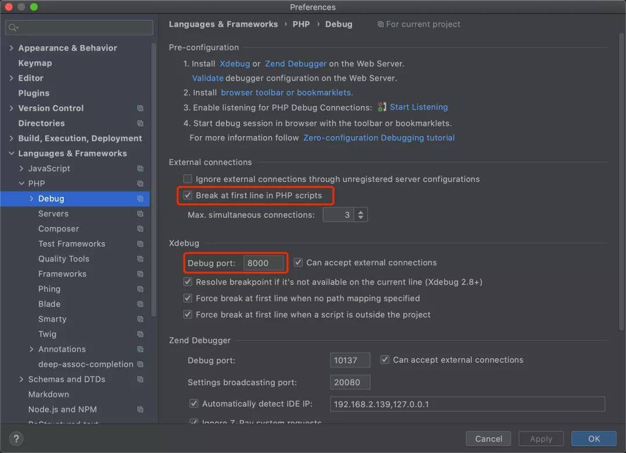Toggle Automatically detect IDE IP checkbox
Screen dimensions: 626x453
(x=194, y=404)
